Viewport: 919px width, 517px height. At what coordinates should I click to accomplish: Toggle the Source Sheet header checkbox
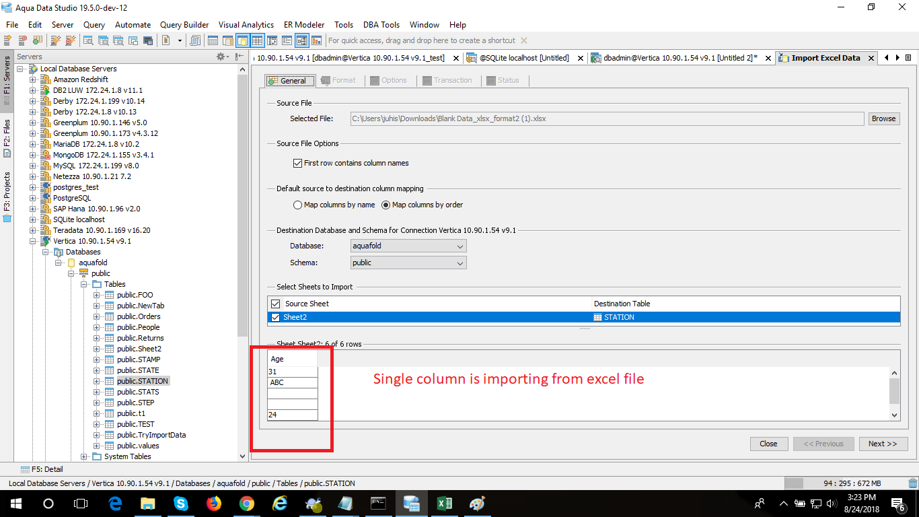coord(274,304)
